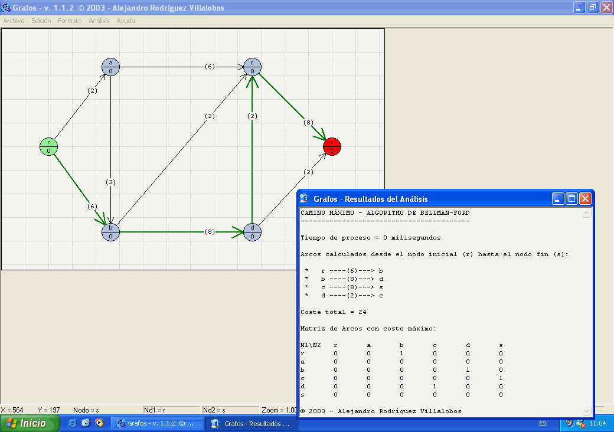Select the red end node s
This screenshot has width=614, height=432.
332,146
